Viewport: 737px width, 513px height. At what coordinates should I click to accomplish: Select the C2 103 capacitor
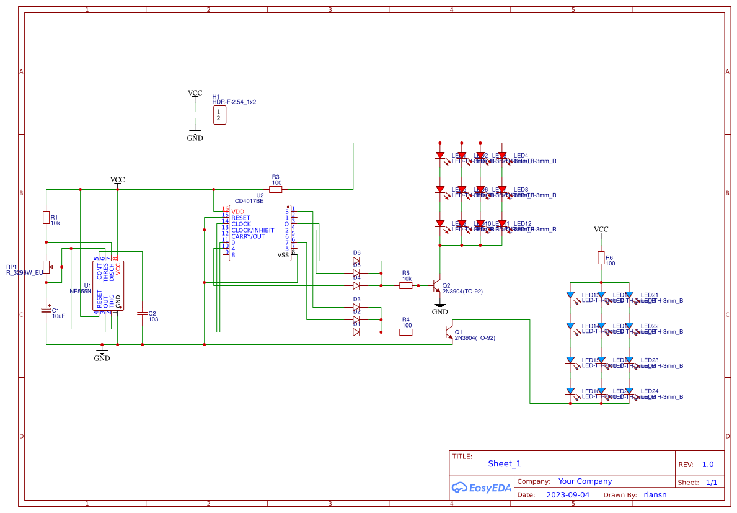[x=143, y=314]
